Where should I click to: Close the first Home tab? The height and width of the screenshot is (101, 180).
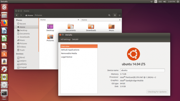tap(78, 20)
